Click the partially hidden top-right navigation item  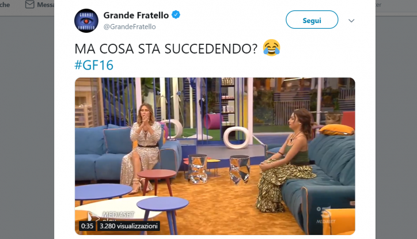(x=378, y=5)
